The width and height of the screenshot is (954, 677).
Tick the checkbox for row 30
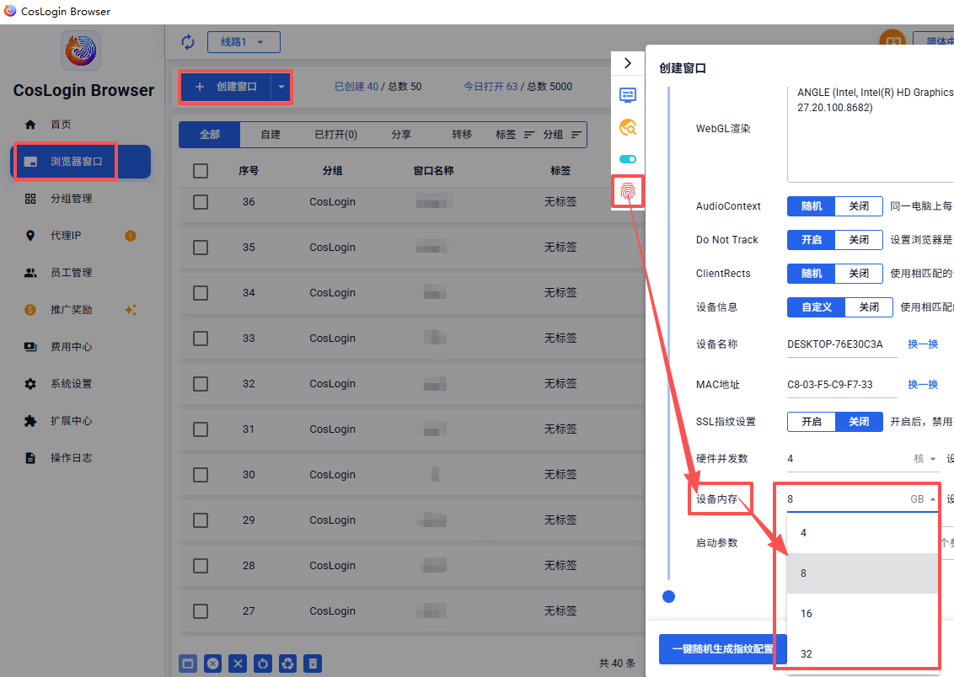pos(201,475)
